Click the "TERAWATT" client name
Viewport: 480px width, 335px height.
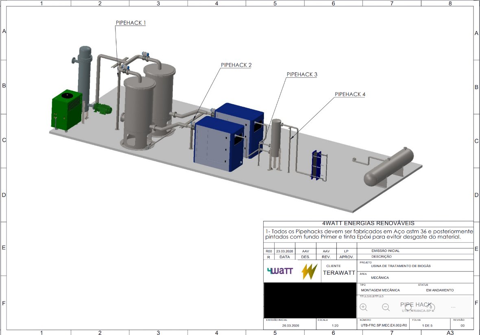pos(339,273)
